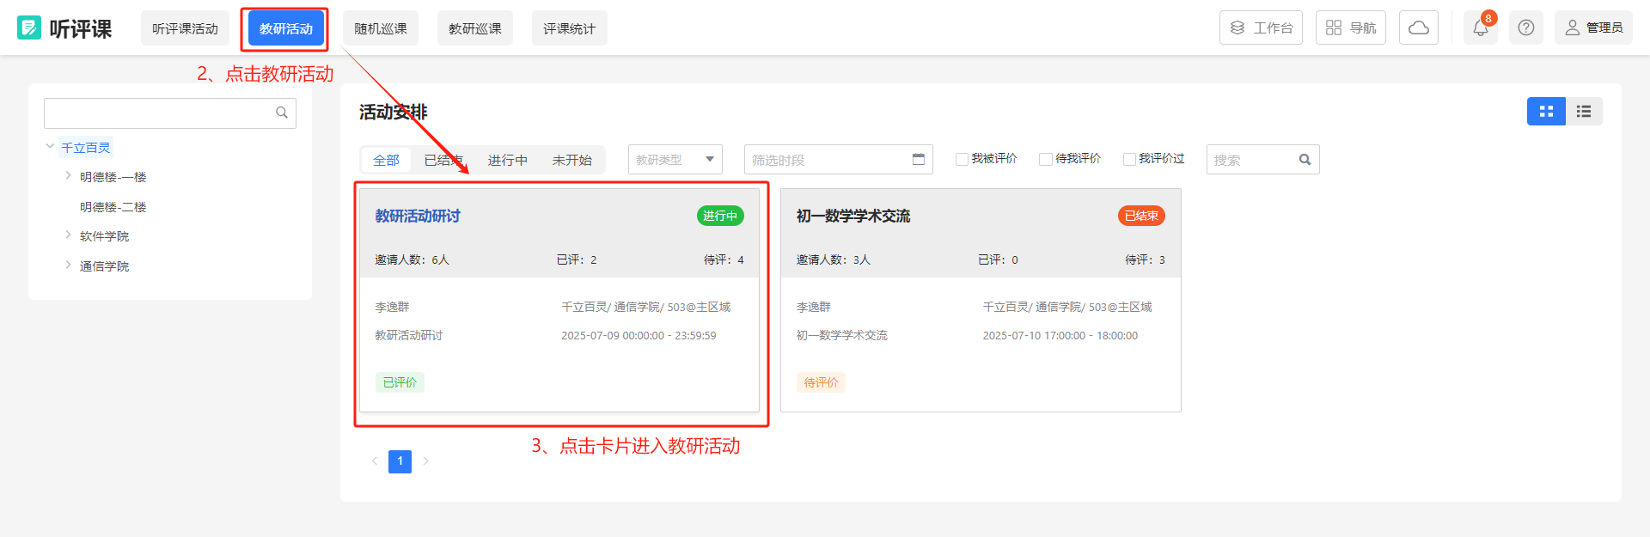The image size is (1650, 537).
Task: Click the tree search magnifier icon
Action: coord(281,113)
